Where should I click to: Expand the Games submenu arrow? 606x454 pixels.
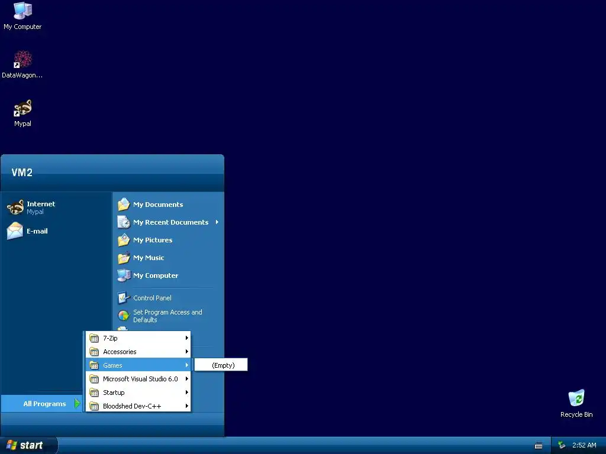[x=186, y=365]
